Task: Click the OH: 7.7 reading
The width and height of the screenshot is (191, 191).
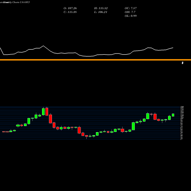Action: point(130,12)
